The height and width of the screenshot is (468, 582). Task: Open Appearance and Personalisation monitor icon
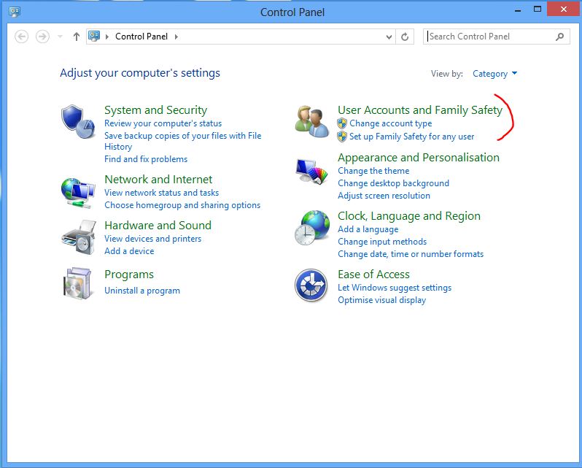click(x=312, y=172)
